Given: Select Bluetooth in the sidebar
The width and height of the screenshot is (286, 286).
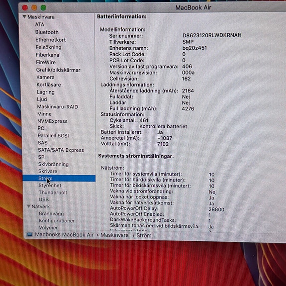Looking at the screenshot, I should coord(47,32).
